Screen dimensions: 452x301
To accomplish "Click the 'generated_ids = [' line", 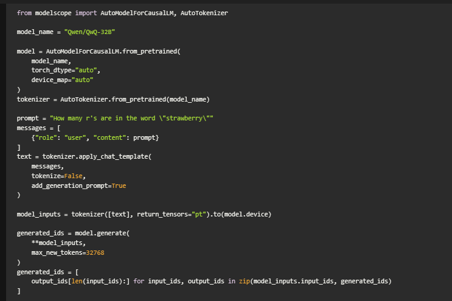I will 47,272.
